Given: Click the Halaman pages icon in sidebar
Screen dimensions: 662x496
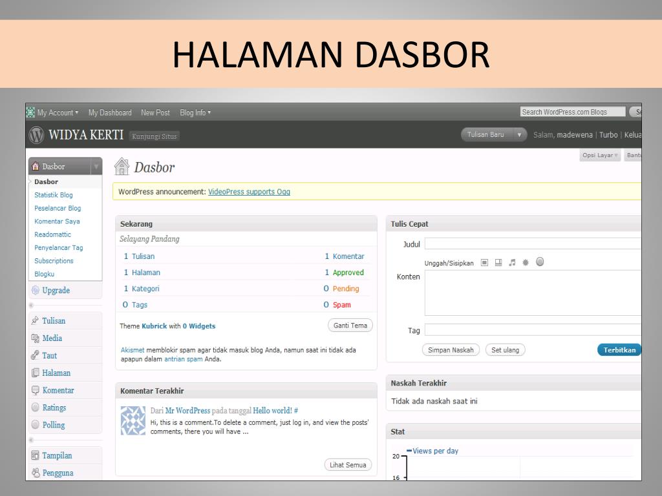Looking at the screenshot, I should coord(36,373).
